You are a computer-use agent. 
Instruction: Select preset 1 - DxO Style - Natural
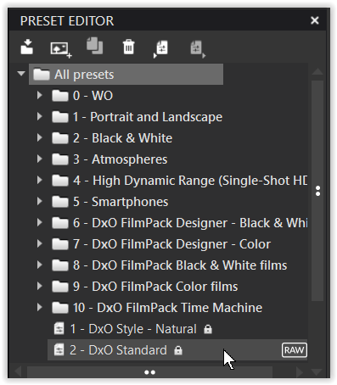point(133,329)
